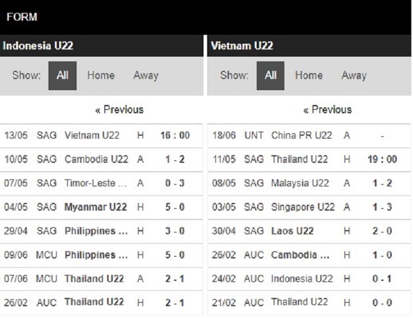Show Home matches for Indonesia U22
Image resolution: width=413 pixels, height=318 pixels.
click(x=101, y=76)
